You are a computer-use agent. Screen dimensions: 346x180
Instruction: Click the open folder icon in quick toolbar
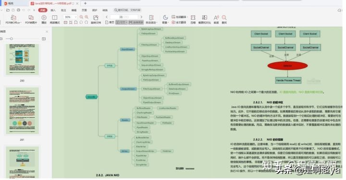(8, 10)
